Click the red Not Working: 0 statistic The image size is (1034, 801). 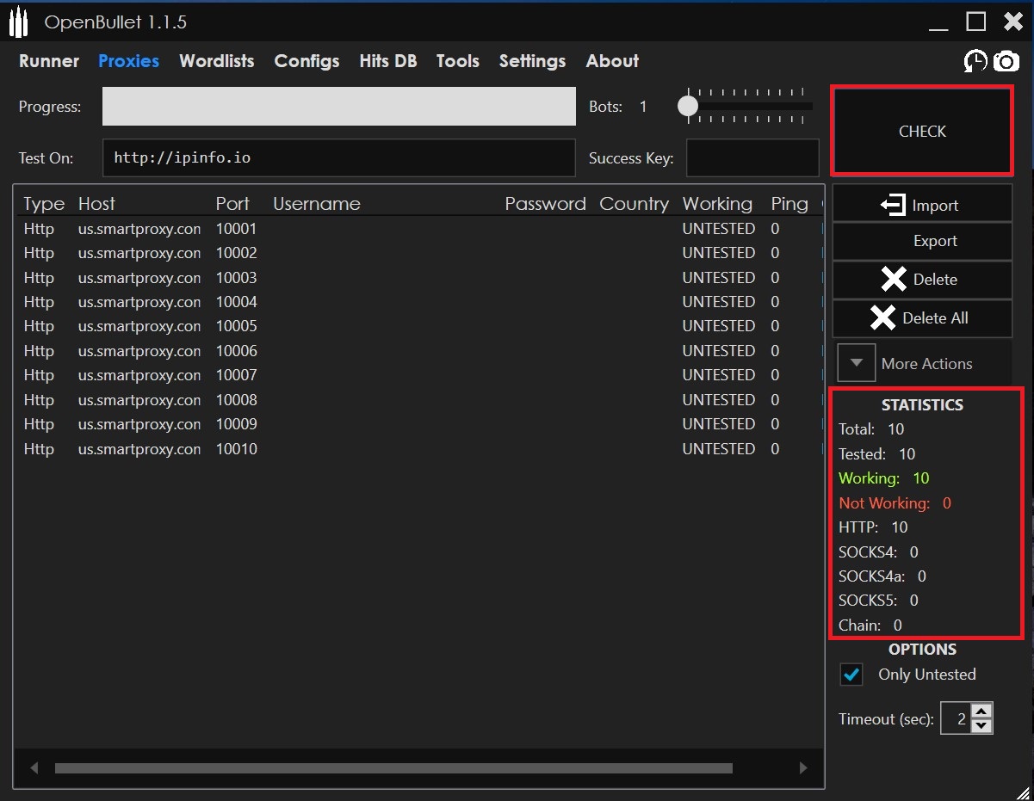[895, 502]
